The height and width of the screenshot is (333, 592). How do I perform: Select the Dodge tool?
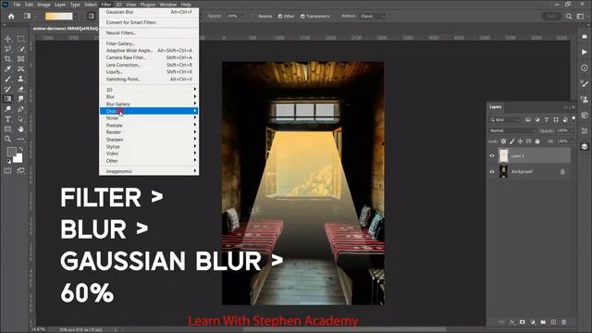point(7,109)
